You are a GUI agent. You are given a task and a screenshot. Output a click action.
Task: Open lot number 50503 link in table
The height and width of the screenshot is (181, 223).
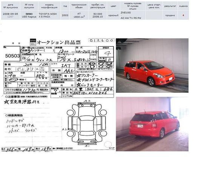[x=29, y=14]
